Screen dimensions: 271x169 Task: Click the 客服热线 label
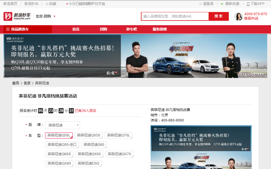click(251, 18)
